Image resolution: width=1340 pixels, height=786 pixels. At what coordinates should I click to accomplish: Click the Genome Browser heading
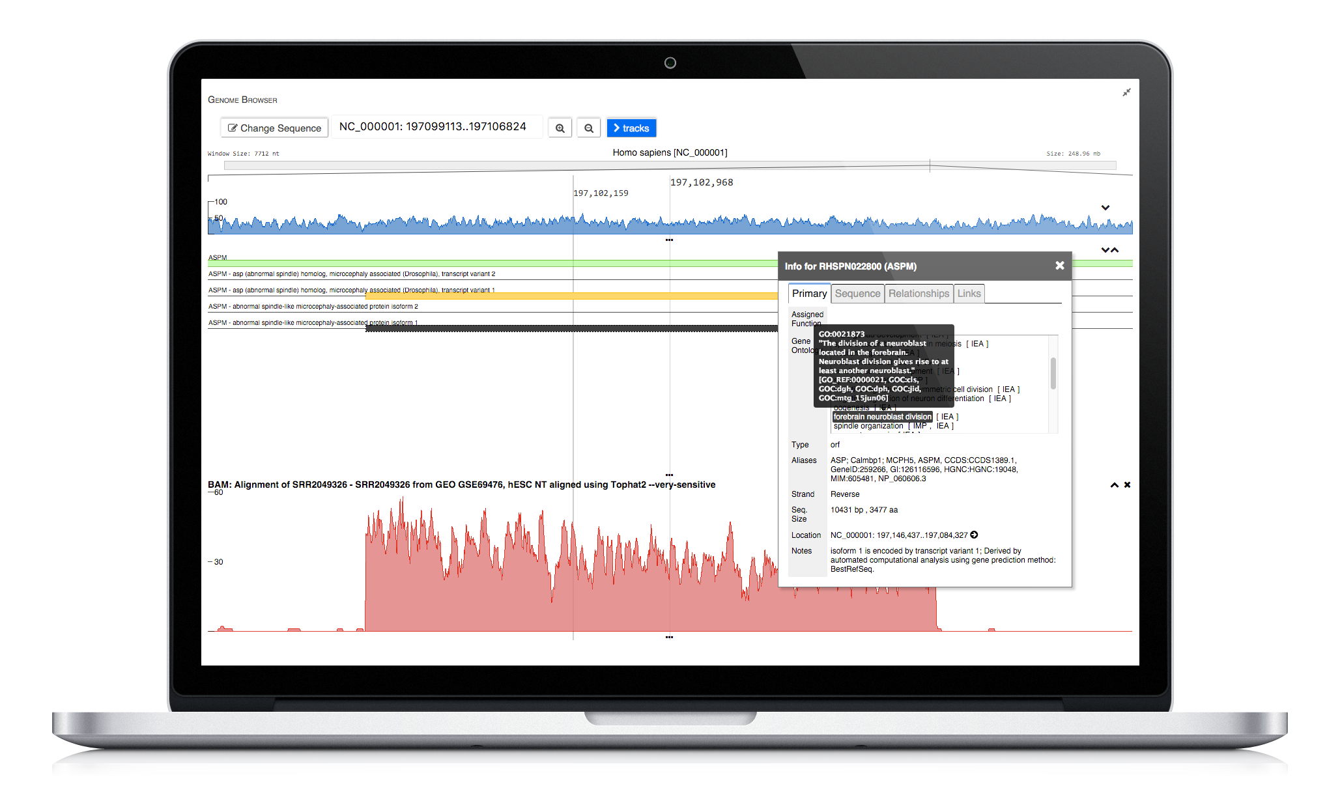click(242, 100)
